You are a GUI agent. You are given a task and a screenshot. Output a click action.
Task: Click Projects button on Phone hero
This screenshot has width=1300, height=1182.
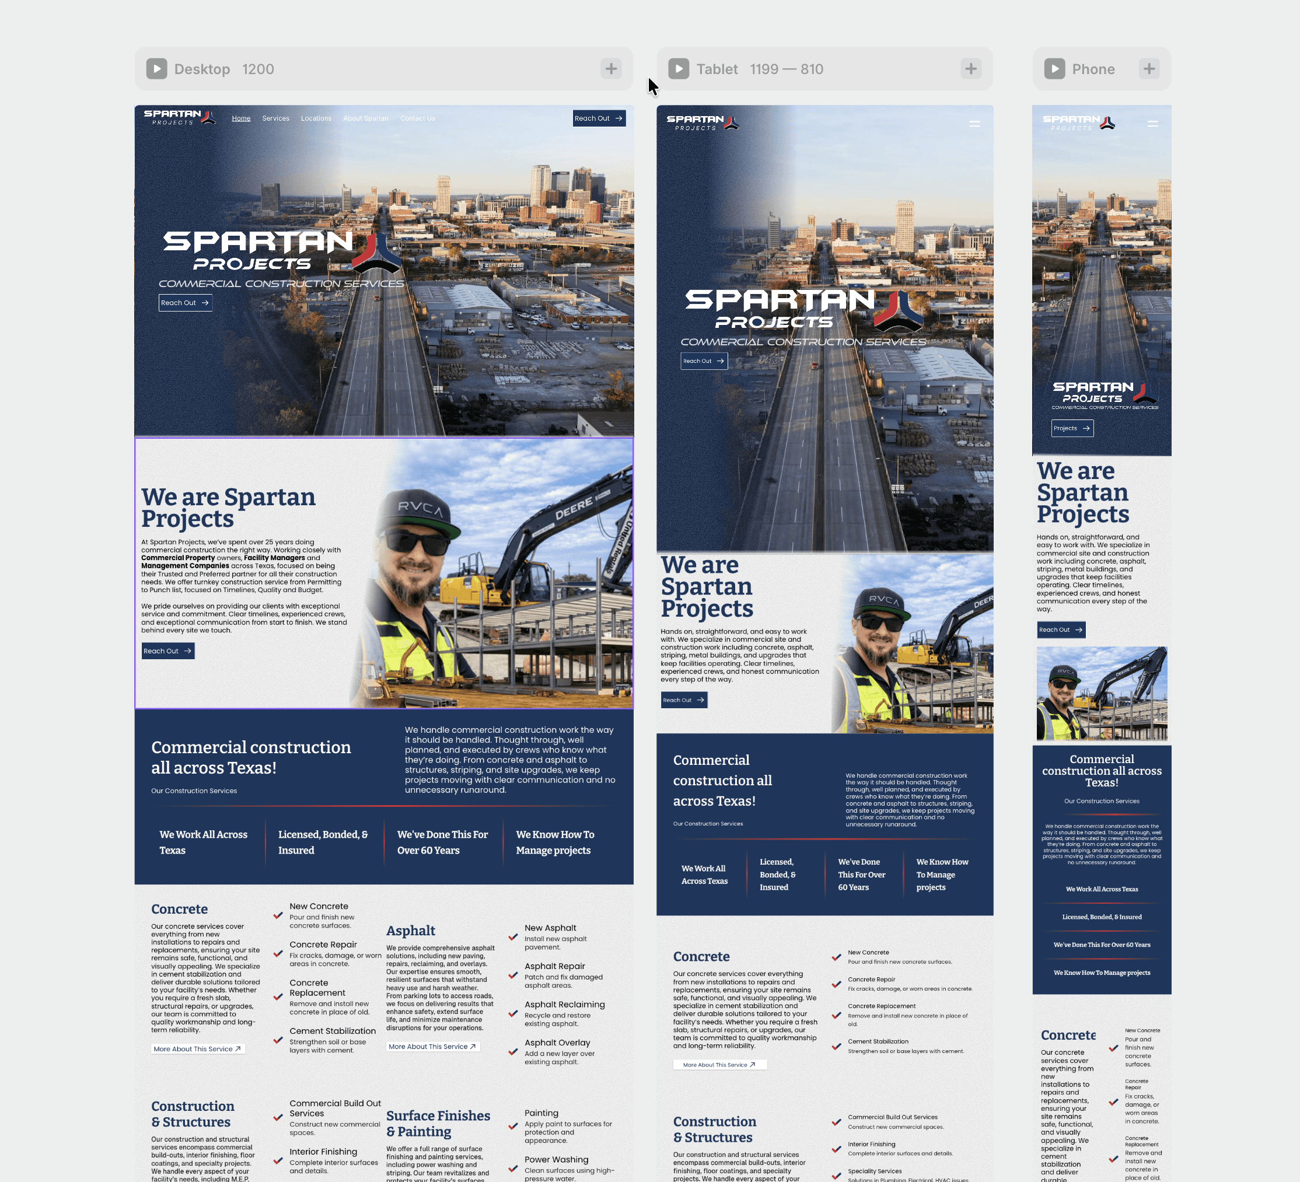pyautogui.click(x=1072, y=428)
